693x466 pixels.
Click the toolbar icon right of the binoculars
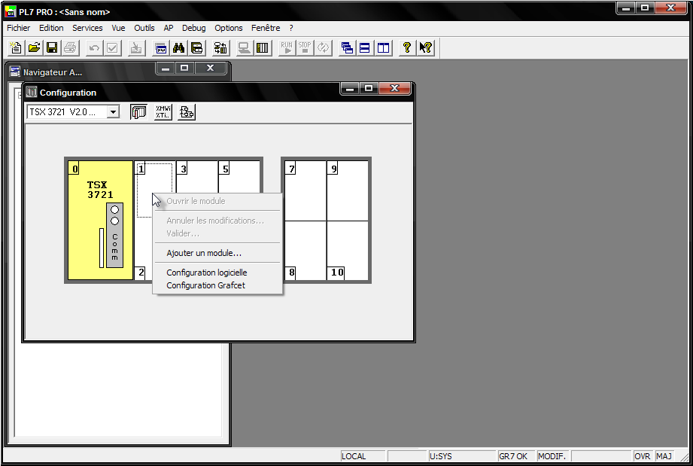pyautogui.click(x=197, y=47)
